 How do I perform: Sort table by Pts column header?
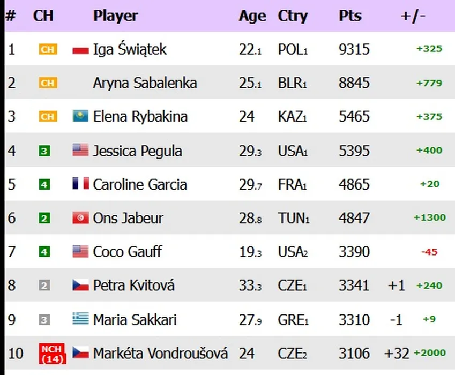(349, 16)
